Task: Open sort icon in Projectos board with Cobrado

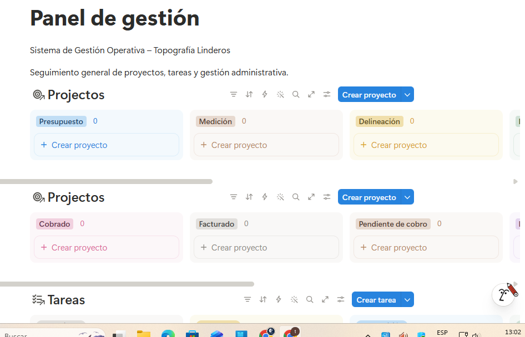Action: 249,197
